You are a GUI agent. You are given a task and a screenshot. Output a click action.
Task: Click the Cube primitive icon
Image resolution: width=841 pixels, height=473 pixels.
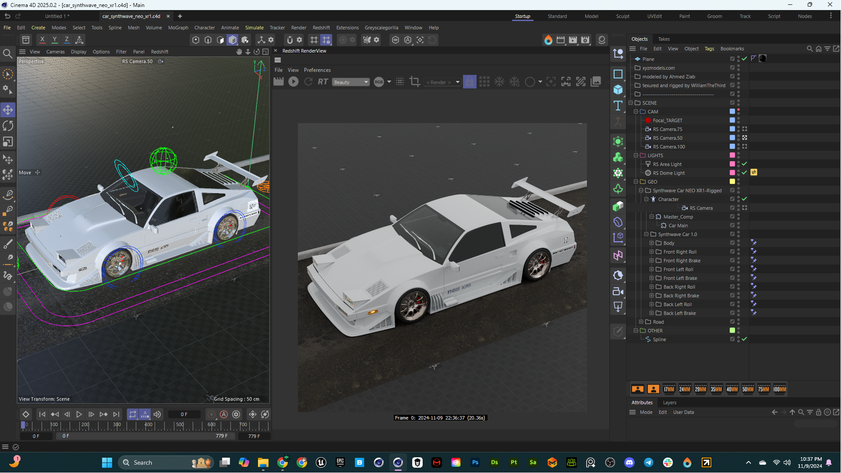(618, 90)
